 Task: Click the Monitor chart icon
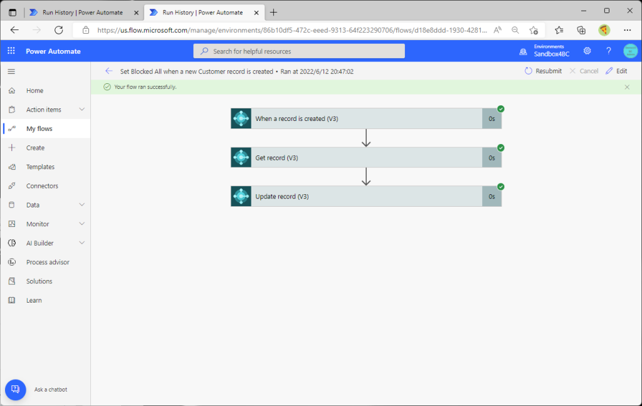12,224
